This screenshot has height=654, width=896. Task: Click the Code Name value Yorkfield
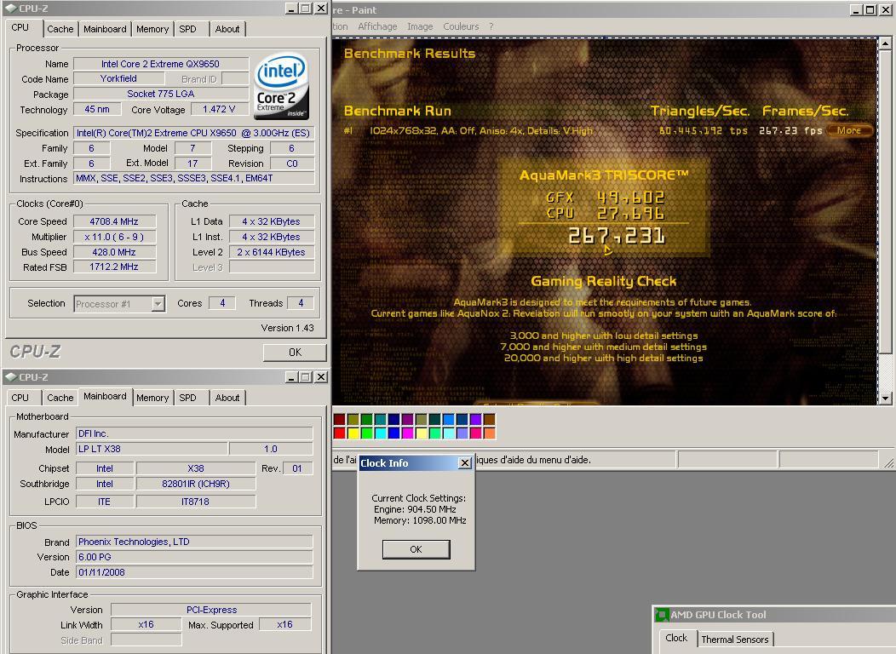[119, 79]
